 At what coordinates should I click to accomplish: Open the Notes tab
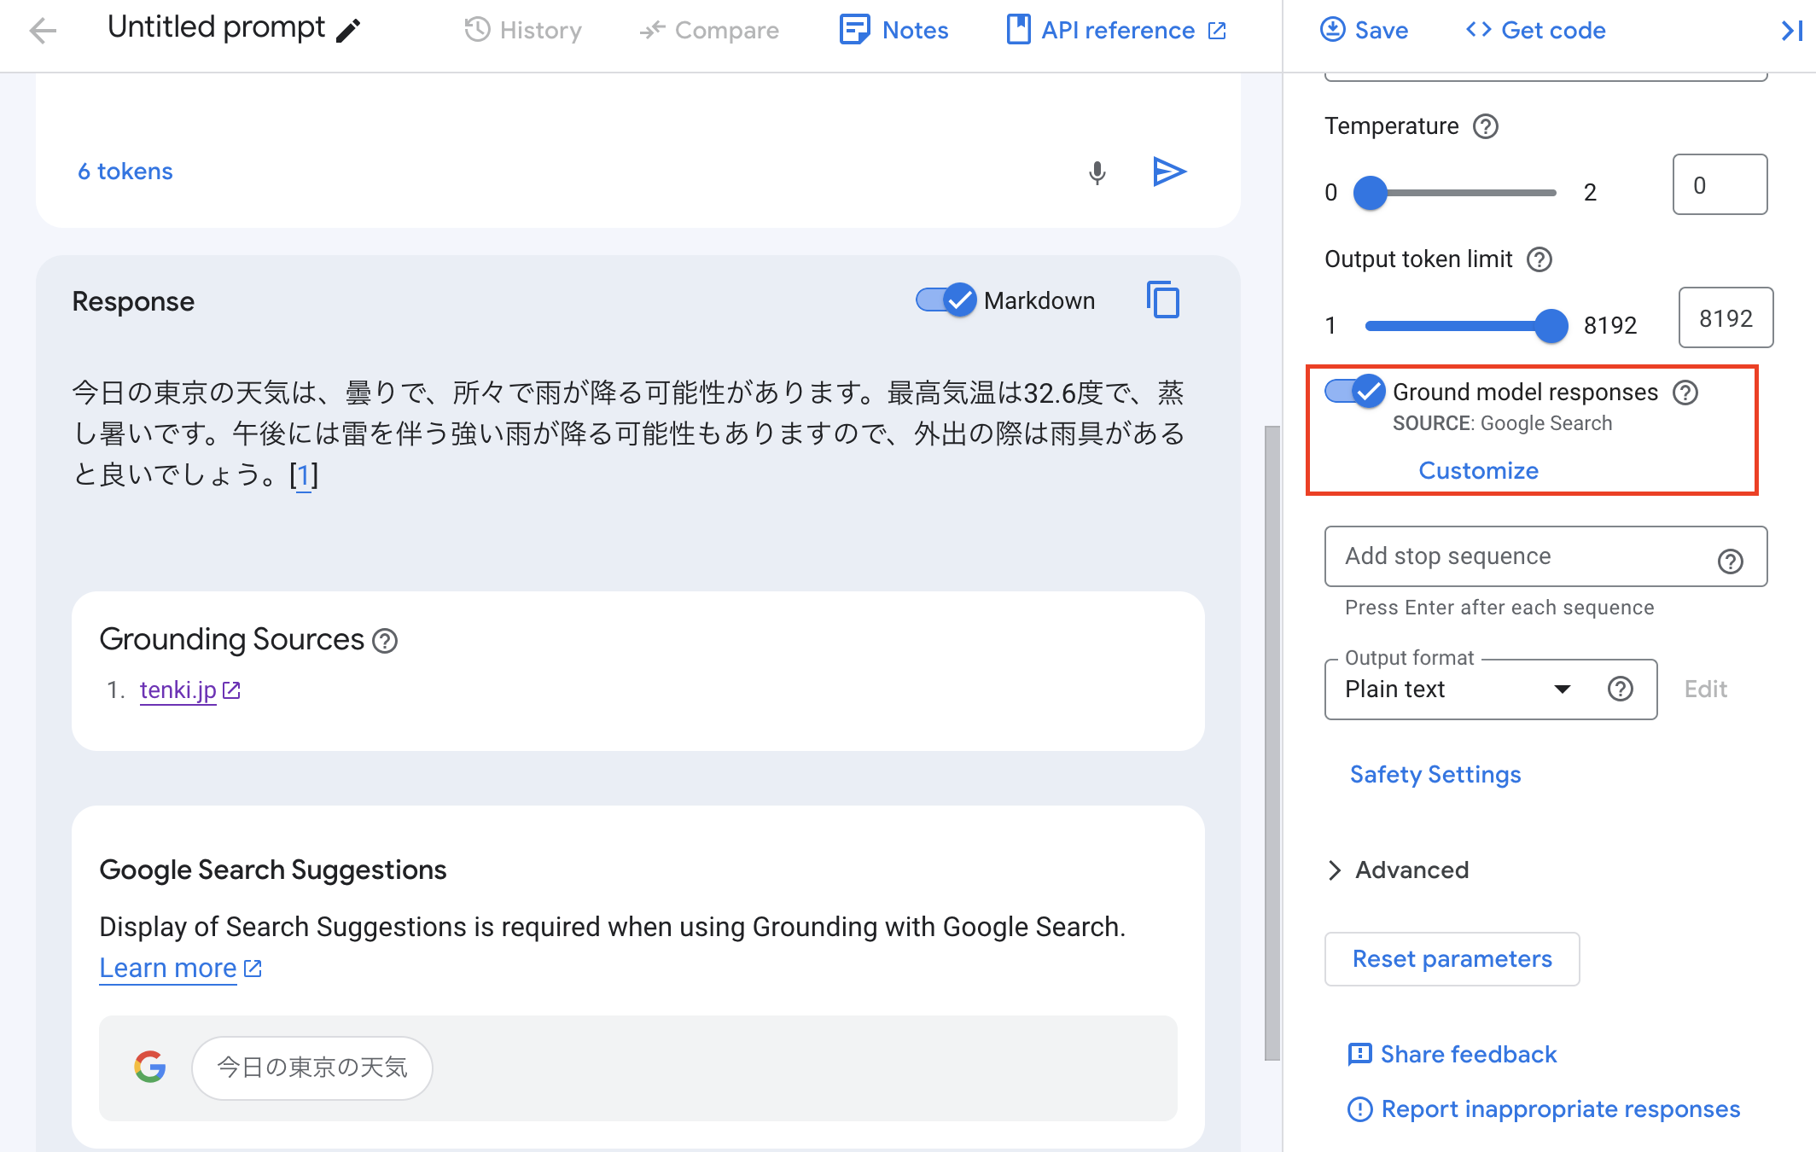point(894,31)
